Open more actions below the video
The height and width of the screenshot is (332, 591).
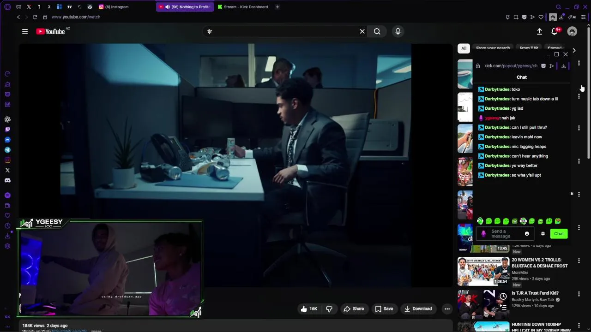click(x=447, y=309)
